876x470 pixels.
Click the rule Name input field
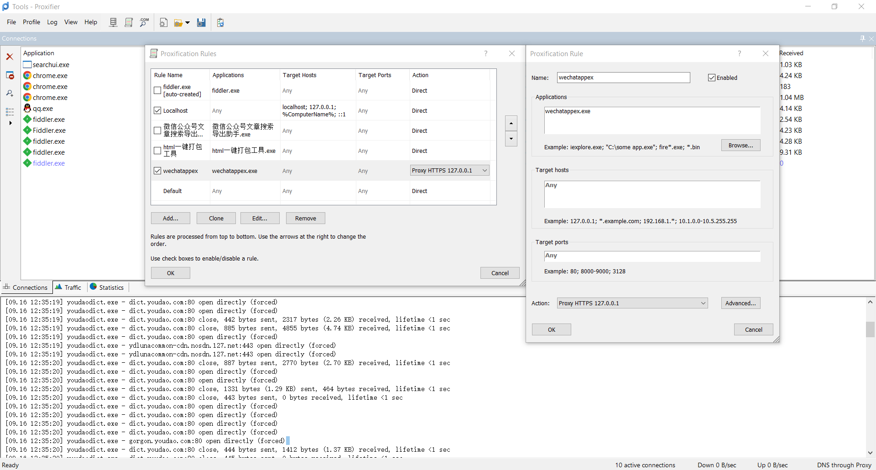click(x=623, y=78)
